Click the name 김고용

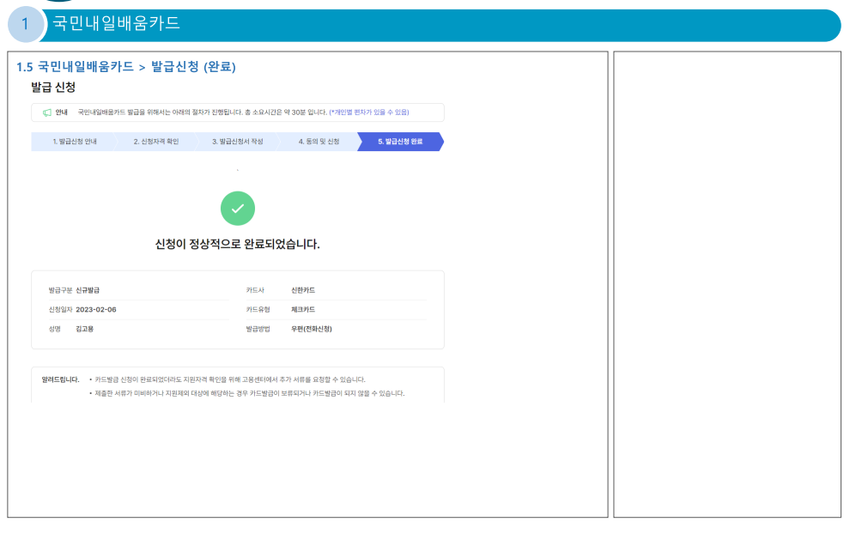(x=85, y=329)
